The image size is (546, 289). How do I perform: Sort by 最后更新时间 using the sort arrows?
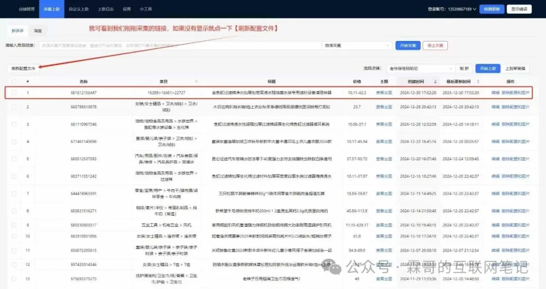(478, 82)
